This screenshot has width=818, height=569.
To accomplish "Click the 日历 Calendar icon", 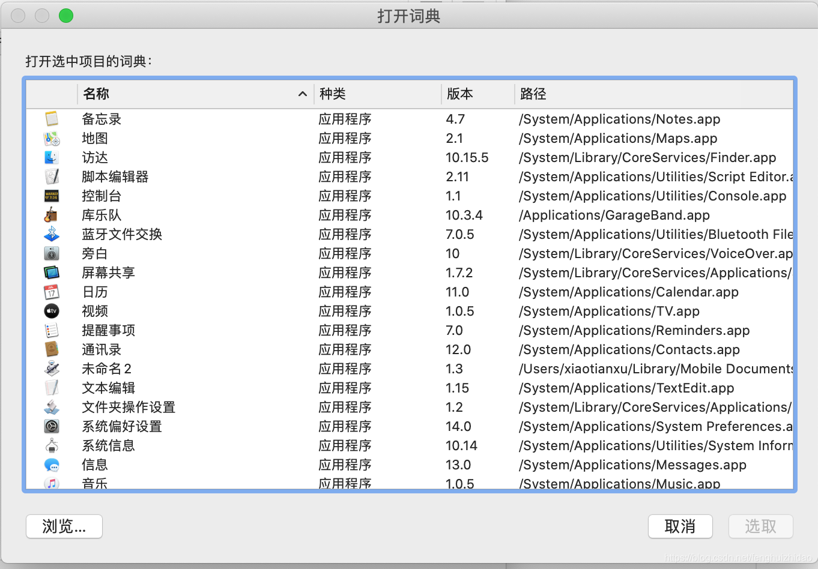I will pyautogui.click(x=52, y=292).
